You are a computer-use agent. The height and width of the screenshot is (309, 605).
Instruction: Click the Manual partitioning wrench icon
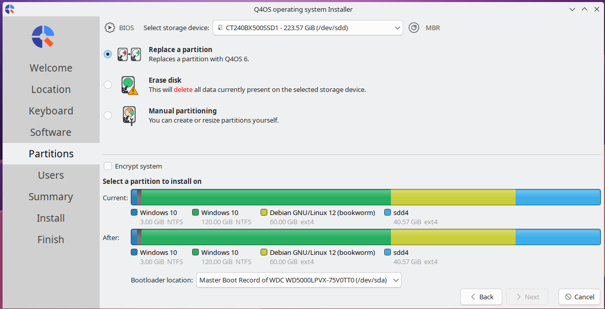tap(129, 116)
